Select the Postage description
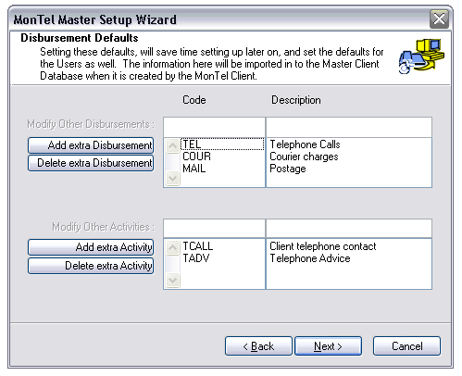Image resolution: width=462 pixels, height=376 pixels. pos(288,169)
